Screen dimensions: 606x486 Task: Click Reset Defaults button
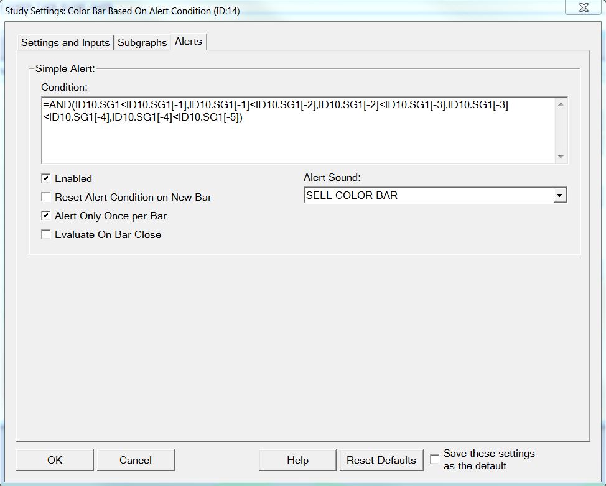point(381,460)
